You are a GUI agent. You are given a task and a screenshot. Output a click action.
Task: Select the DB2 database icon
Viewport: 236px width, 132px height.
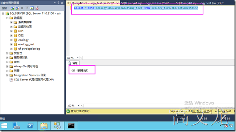15,35
